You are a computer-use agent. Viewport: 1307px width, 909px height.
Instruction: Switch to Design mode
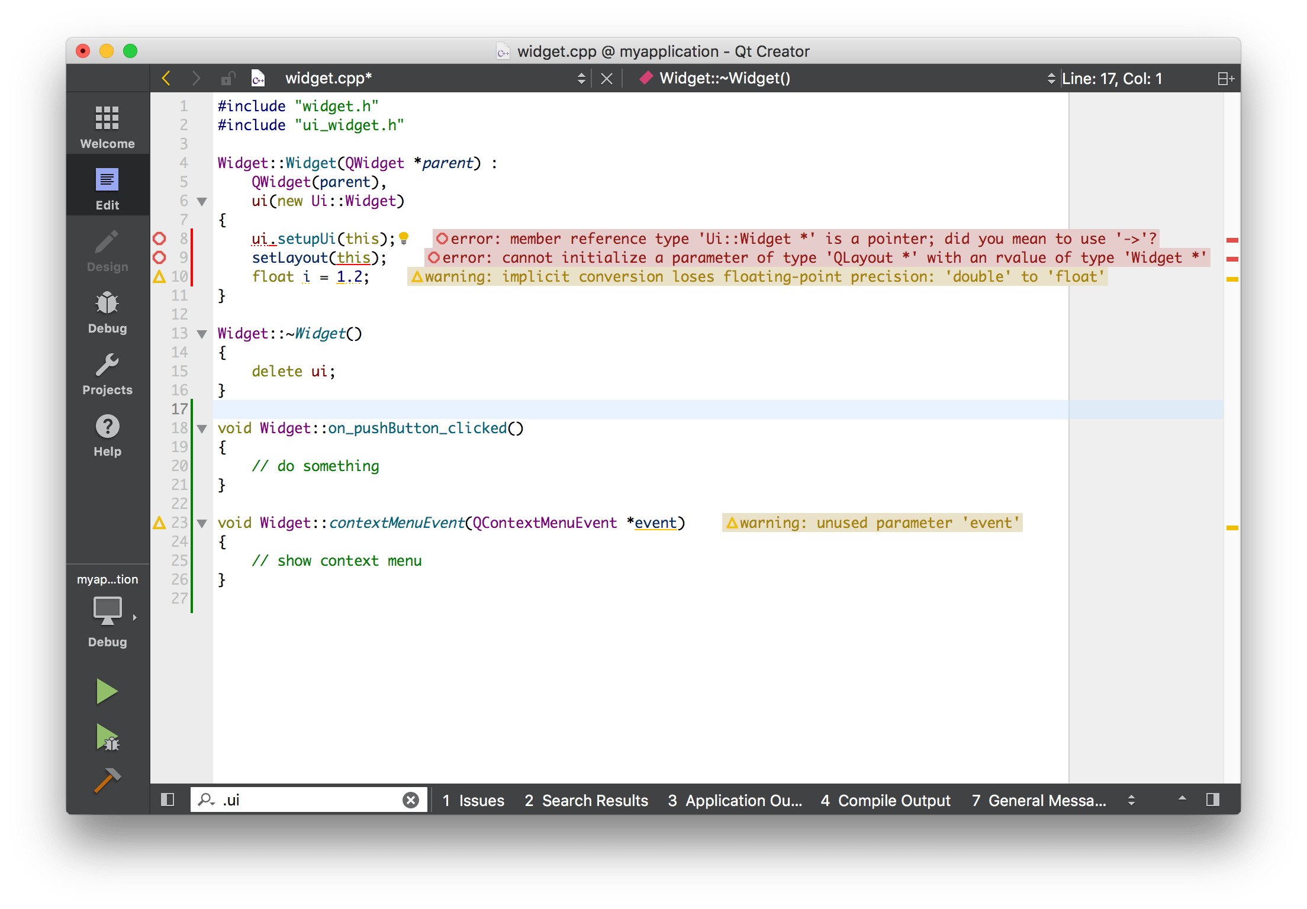107,249
